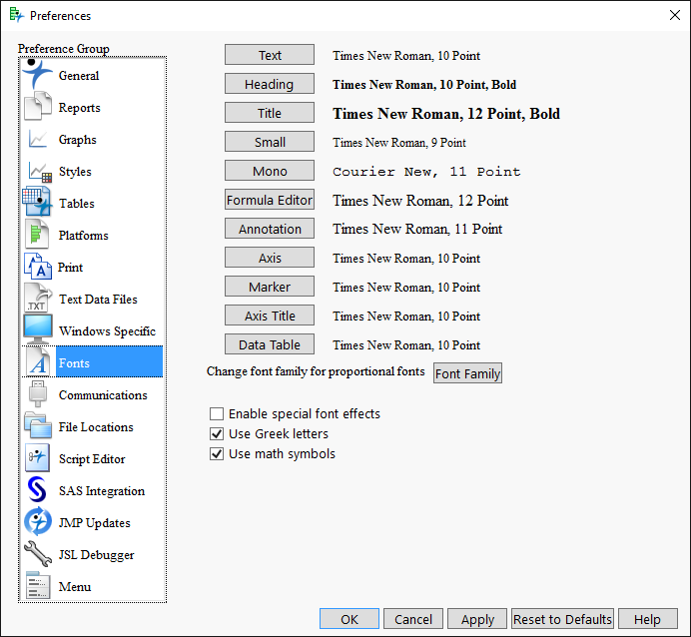The width and height of the screenshot is (691, 637).
Task: Open the Styles chart-with-grid icon
Action: (40, 172)
